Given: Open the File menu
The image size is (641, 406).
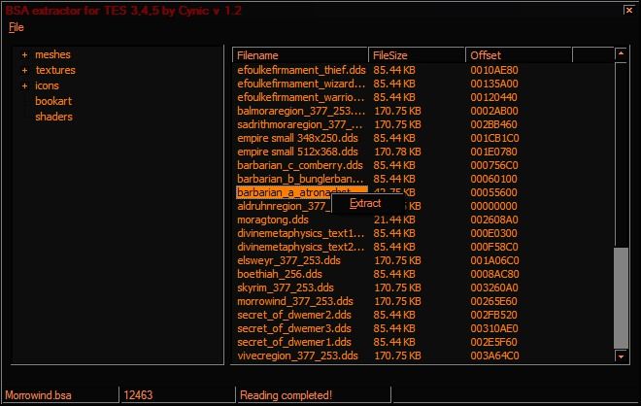Looking at the screenshot, I should [x=16, y=27].
